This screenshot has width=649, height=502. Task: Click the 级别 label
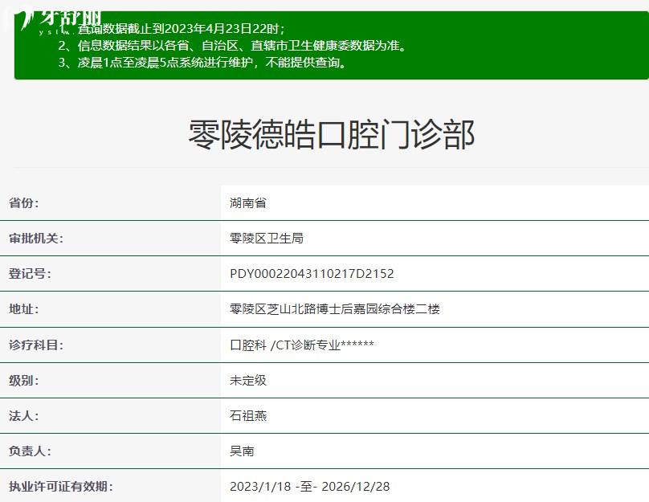23,381
